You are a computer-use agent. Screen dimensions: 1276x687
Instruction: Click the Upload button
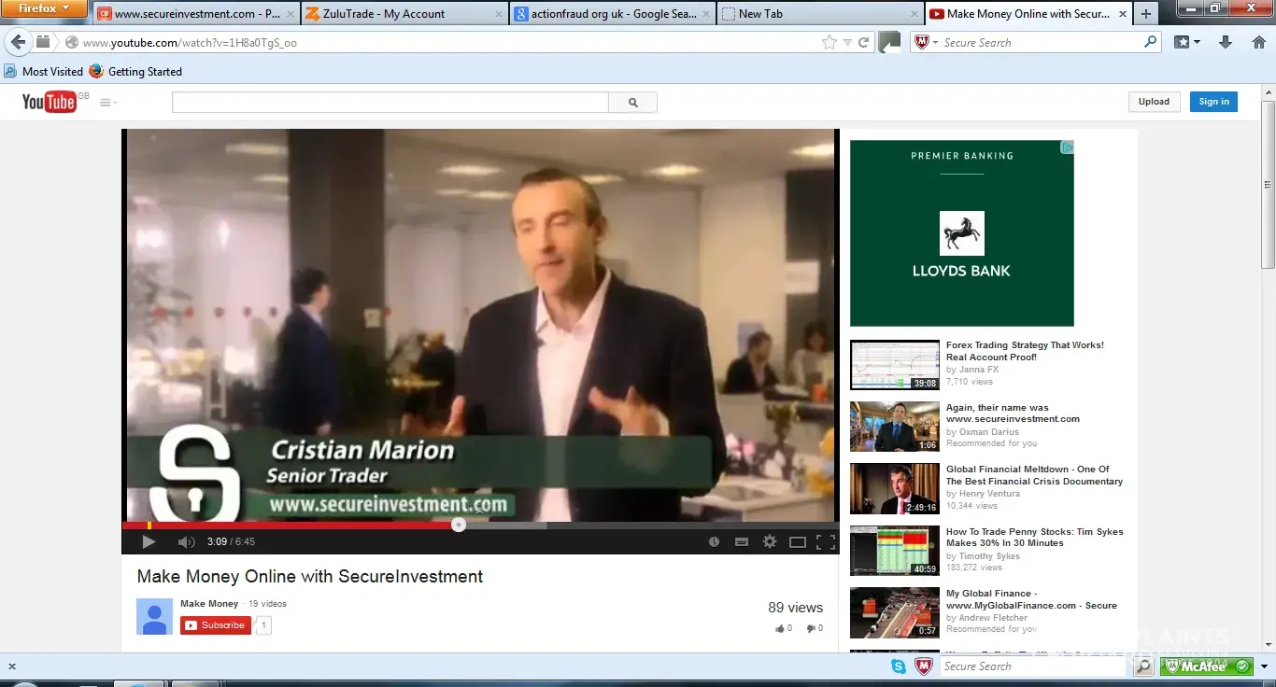pyautogui.click(x=1154, y=102)
